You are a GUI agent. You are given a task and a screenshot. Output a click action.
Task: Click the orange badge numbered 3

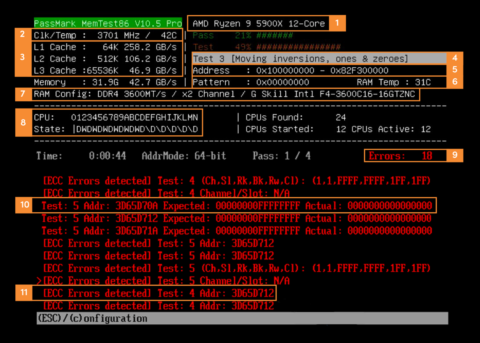pos(22,57)
